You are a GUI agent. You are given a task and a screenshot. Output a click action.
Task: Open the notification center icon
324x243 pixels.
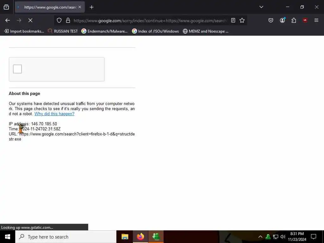pos(314,237)
